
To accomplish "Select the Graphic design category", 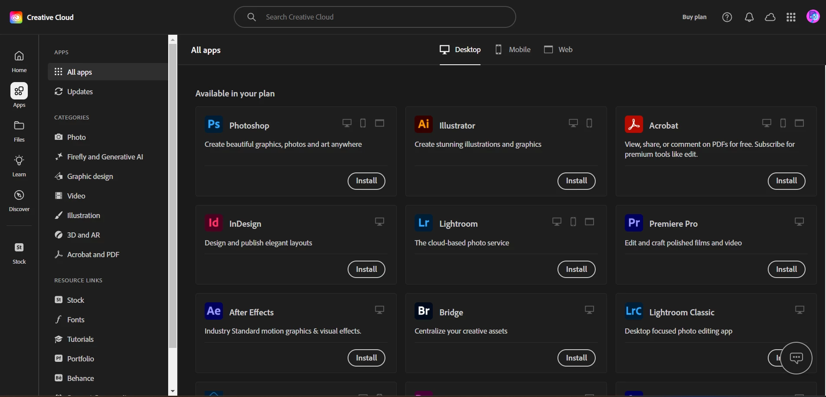I will pyautogui.click(x=108, y=176).
